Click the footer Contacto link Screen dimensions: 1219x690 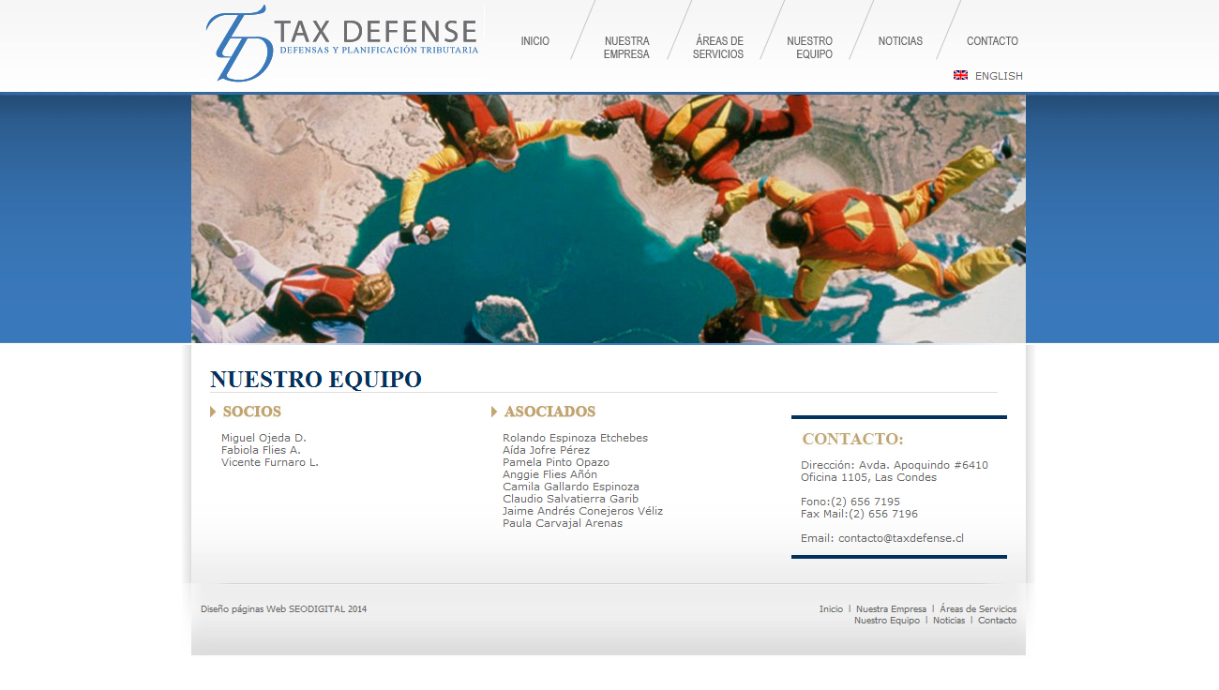click(x=997, y=621)
